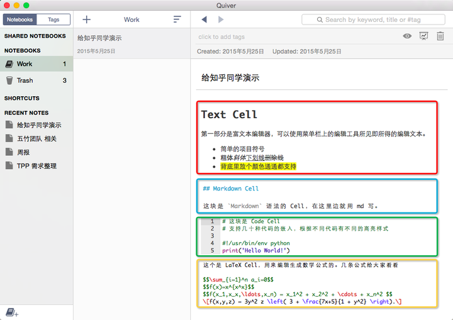Open recent note TPP 需求整理

[x=36, y=166]
